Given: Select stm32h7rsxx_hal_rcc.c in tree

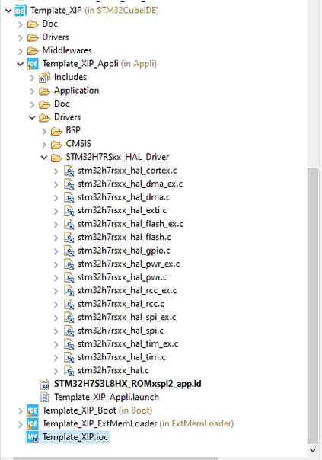Looking at the screenshot, I should [121, 304].
